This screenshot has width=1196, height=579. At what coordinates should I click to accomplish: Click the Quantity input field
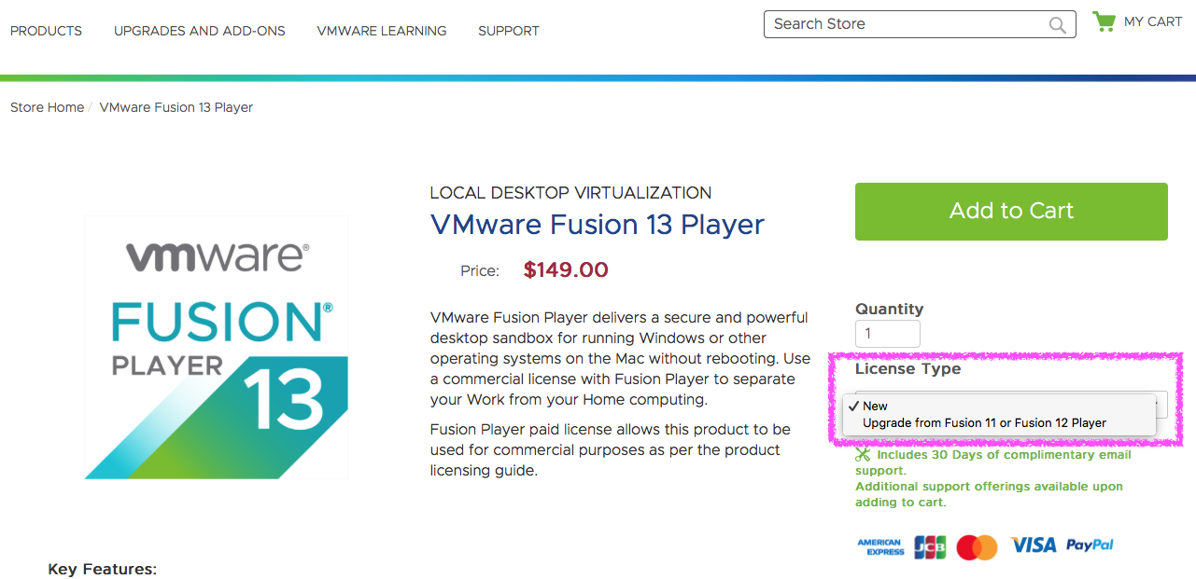click(x=887, y=334)
